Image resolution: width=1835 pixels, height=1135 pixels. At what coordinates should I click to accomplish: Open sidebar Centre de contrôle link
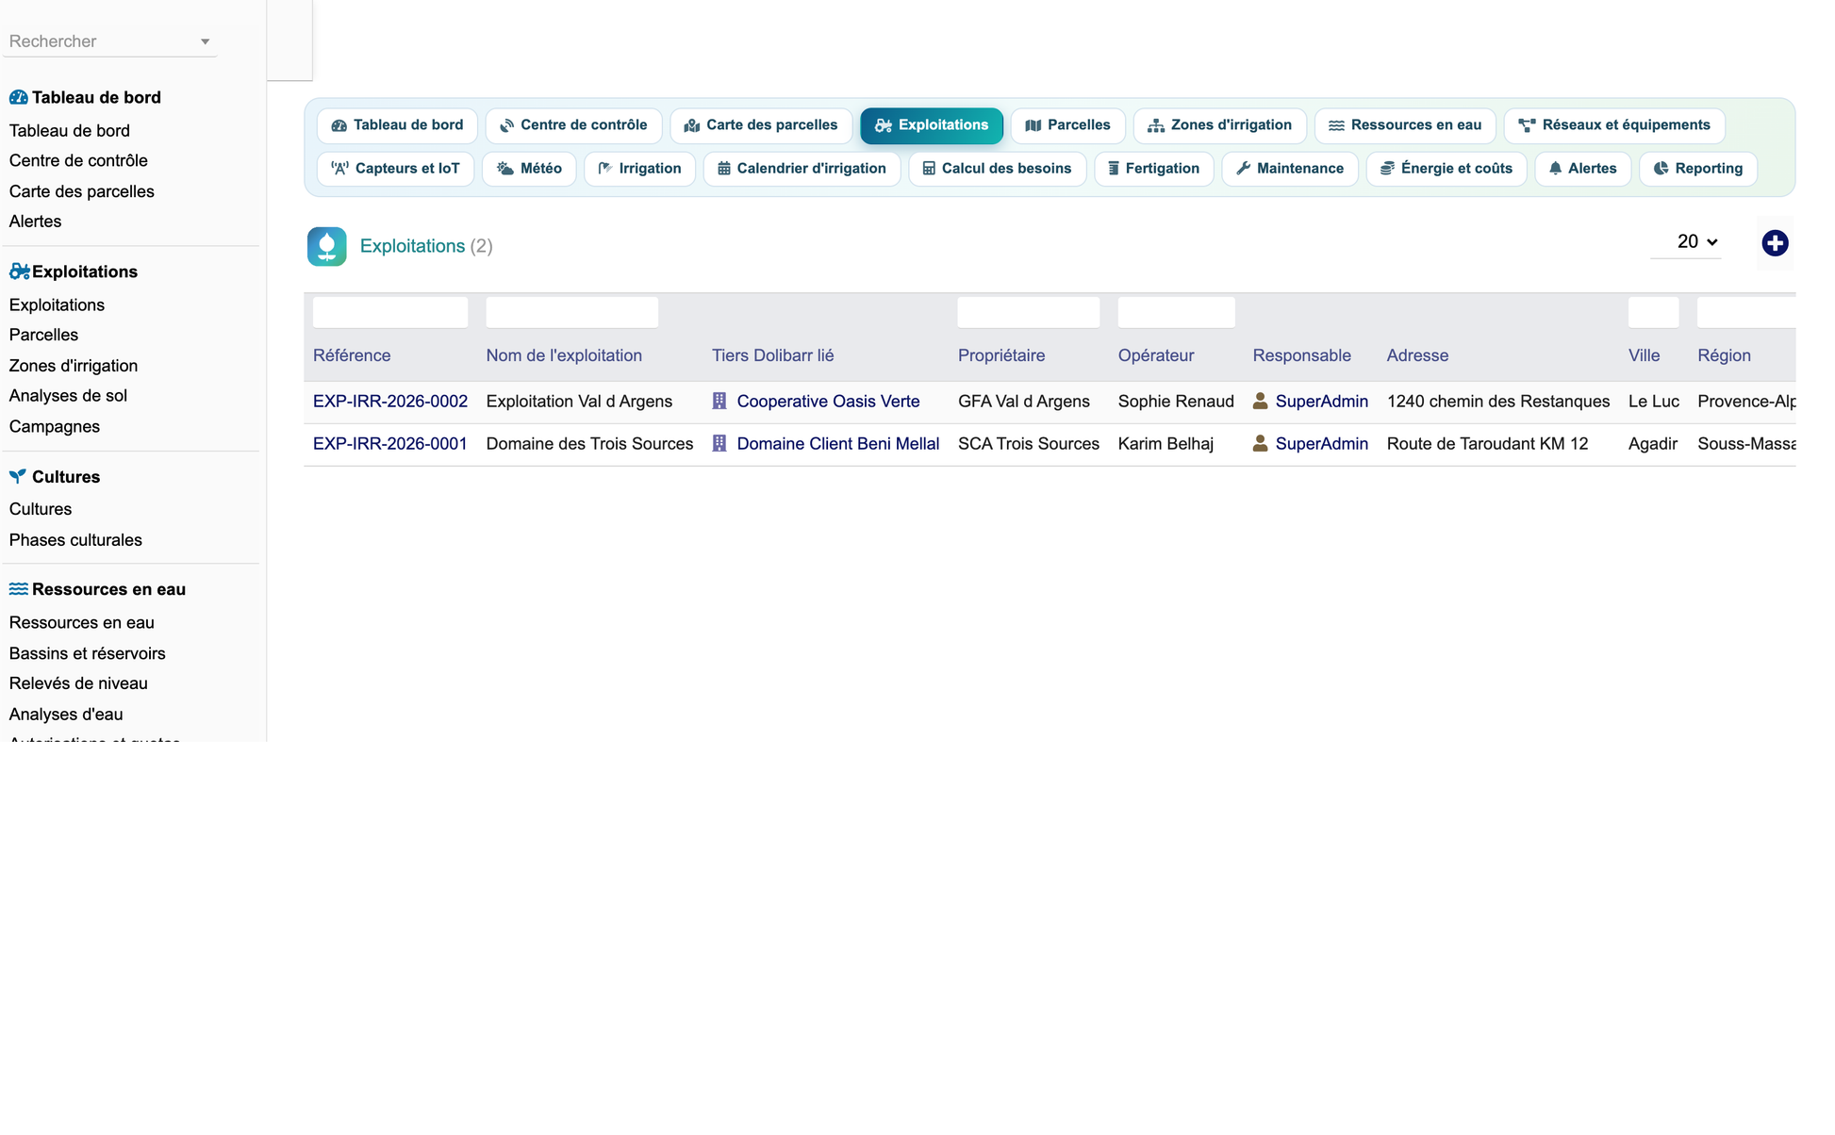click(78, 161)
